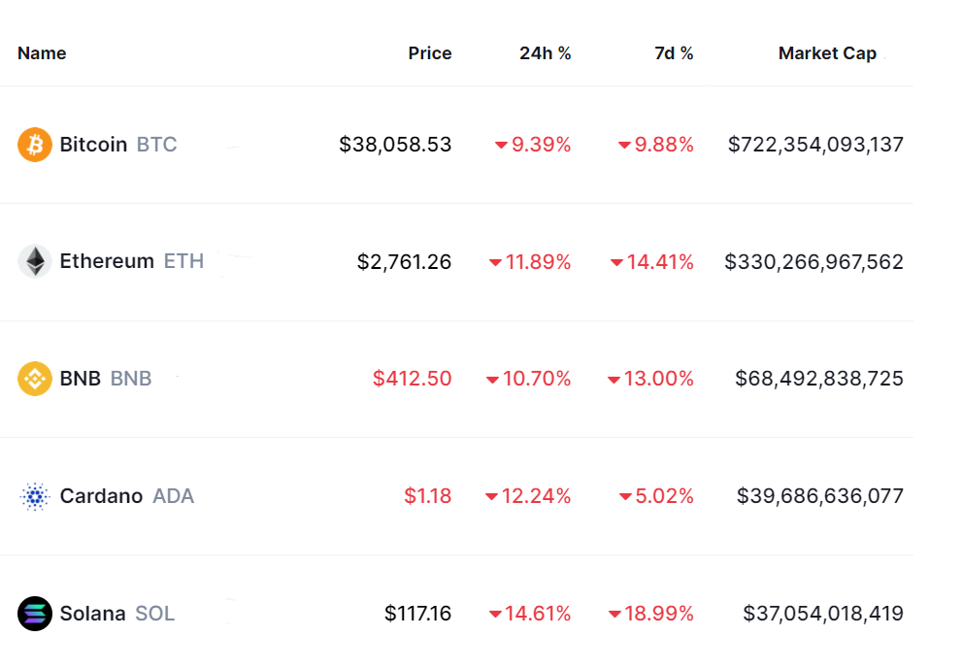The image size is (962, 670).
Task: Click the BNB price $412.50
Action: (412, 379)
